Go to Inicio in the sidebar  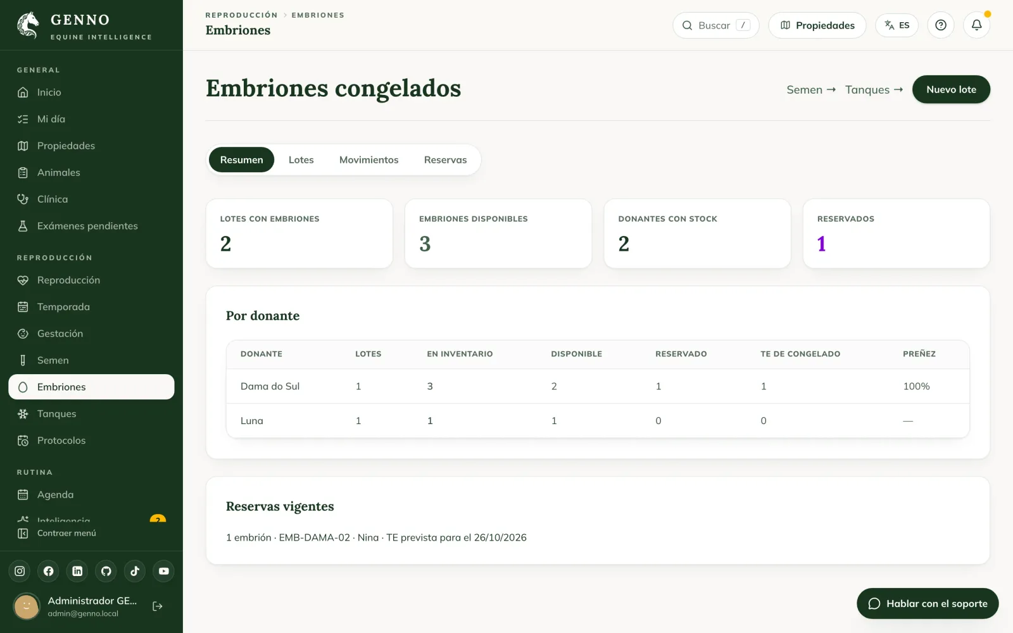91,92
